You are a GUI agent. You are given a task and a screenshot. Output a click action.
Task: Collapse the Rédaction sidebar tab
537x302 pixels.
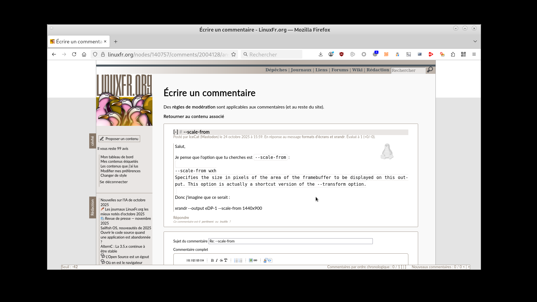click(93, 207)
